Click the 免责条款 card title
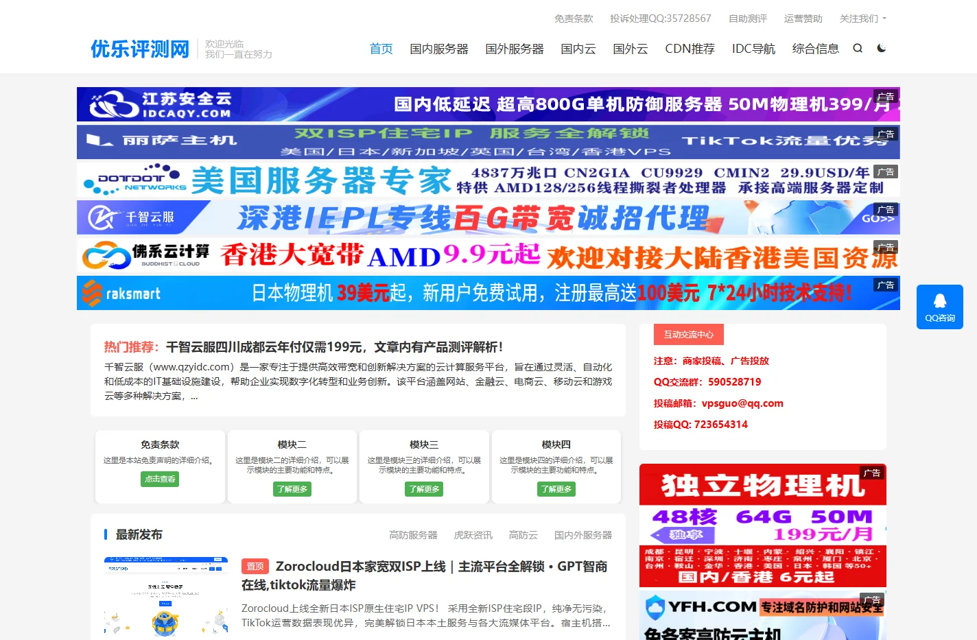This screenshot has width=977, height=640. pyautogui.click(x=160, y=445)
